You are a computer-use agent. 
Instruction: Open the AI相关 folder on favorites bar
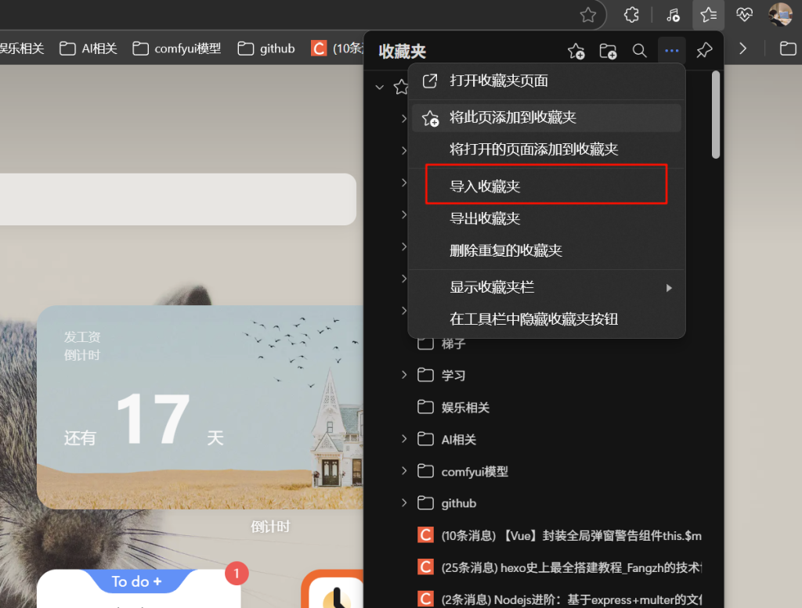[x=88, y=48]
